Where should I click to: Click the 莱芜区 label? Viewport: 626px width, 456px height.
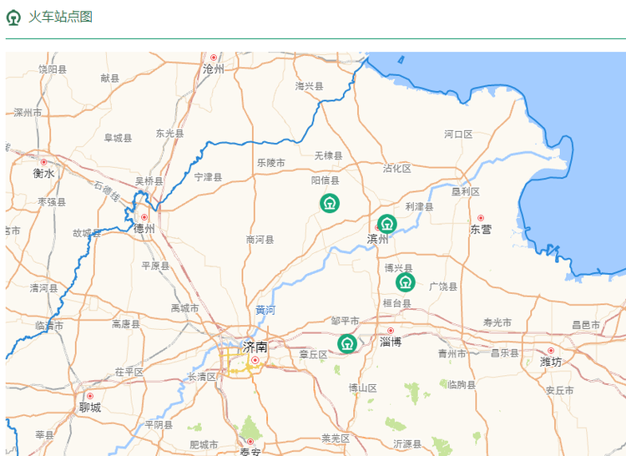click(336, 438)
